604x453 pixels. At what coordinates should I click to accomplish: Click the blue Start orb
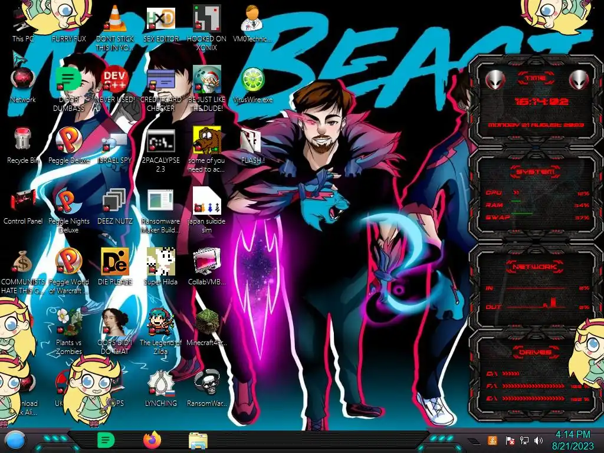pos(15,441)
